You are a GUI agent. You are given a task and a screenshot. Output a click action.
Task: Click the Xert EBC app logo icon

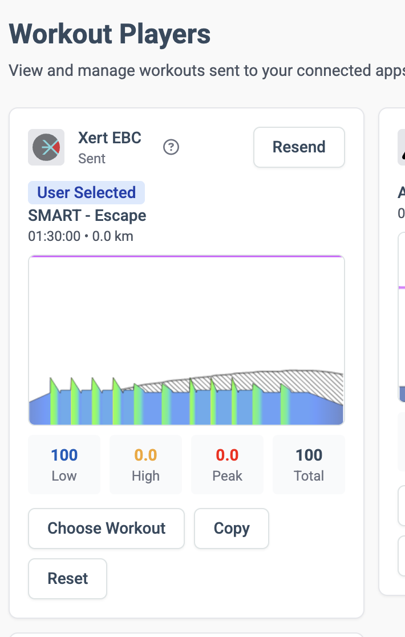[46, 147]
